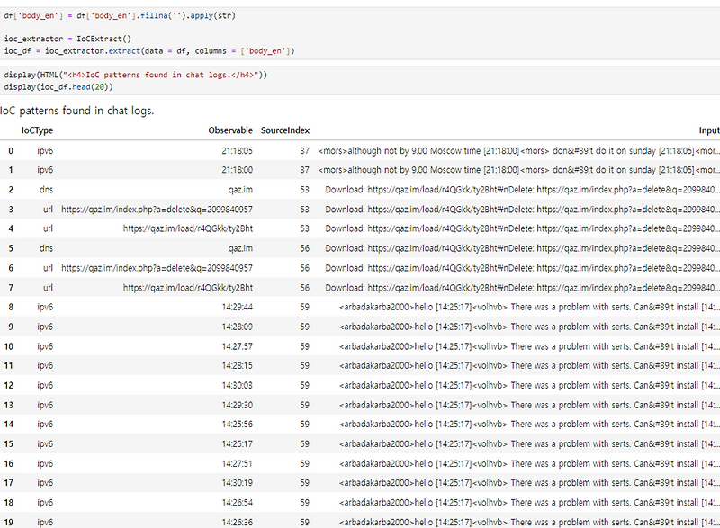Click the SourceIndex 53 in row 3
Screen dimensions: 720x528
[x=305, y=210]
